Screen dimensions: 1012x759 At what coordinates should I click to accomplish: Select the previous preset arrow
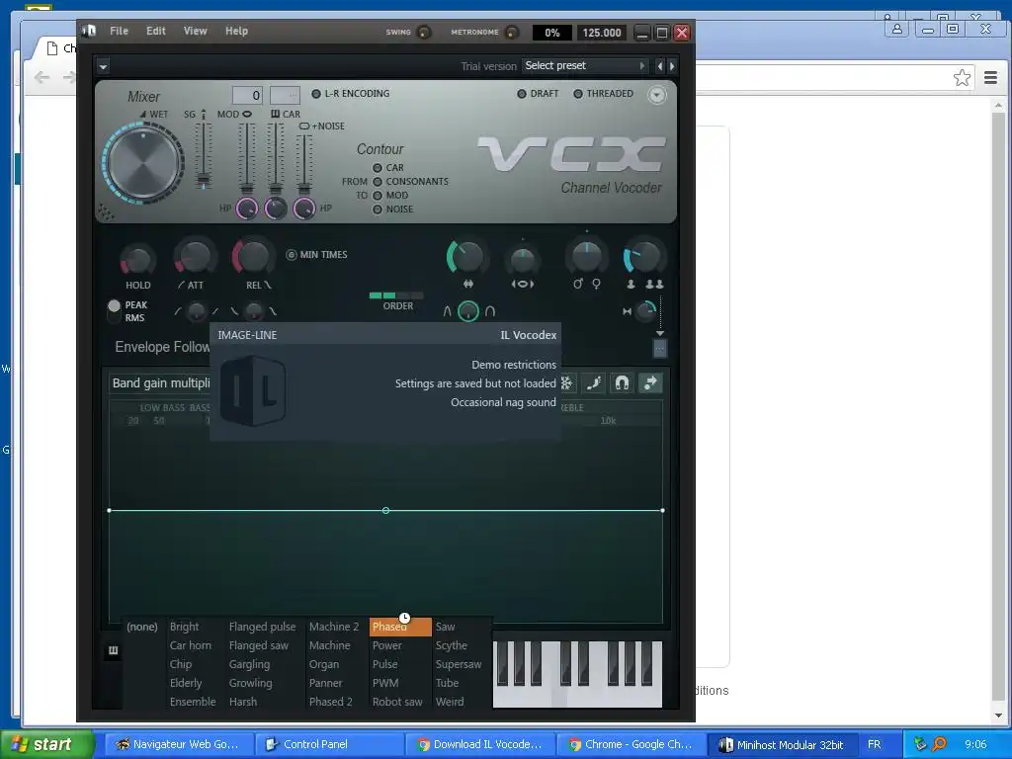[659, 66]
